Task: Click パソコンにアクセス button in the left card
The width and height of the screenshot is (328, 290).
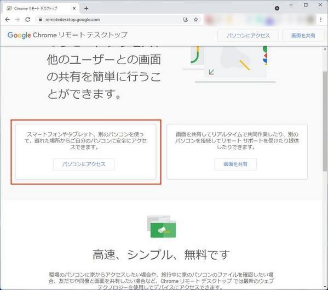Action: [84, 164]
